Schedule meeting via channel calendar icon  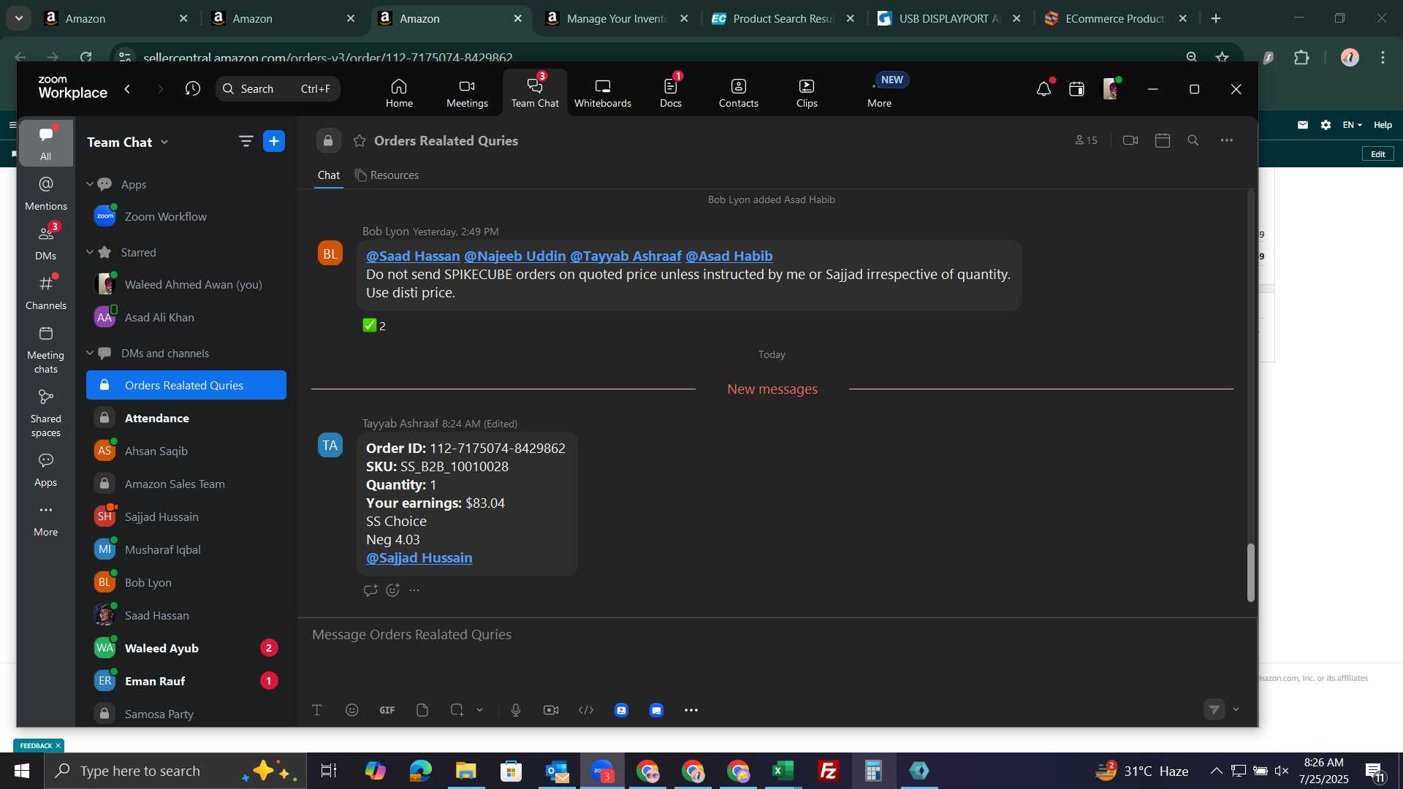pyautogui.click(x=1163, y=140)
